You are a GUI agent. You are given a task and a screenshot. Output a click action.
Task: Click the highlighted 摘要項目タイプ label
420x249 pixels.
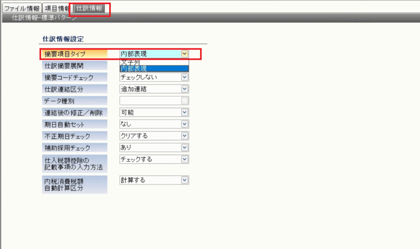pos(74,54)
